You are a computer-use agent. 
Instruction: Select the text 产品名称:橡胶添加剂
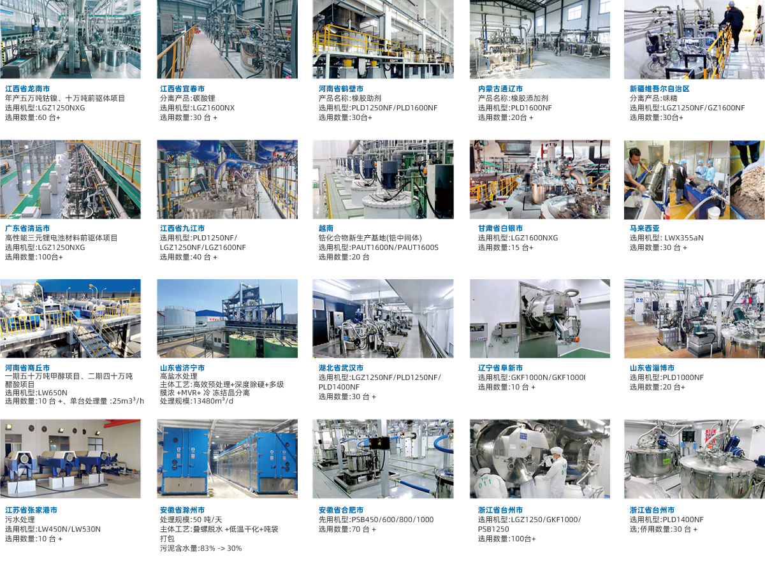click(512, 98)
